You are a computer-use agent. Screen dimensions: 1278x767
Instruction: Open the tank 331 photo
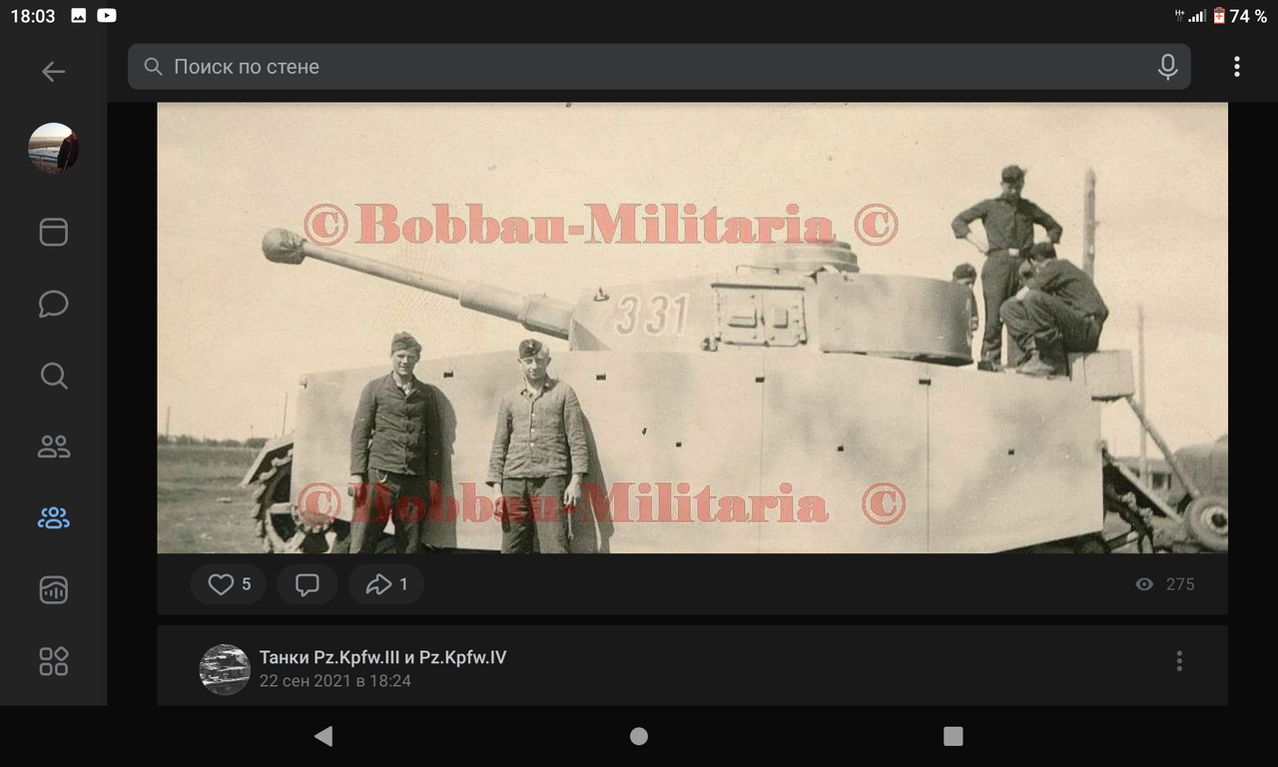[x=692, y=328]
